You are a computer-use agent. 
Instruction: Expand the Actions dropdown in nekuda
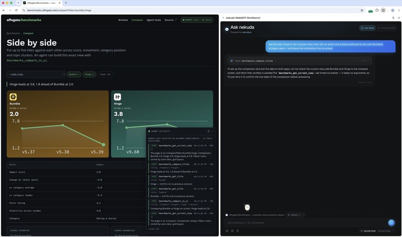point(296,215)
